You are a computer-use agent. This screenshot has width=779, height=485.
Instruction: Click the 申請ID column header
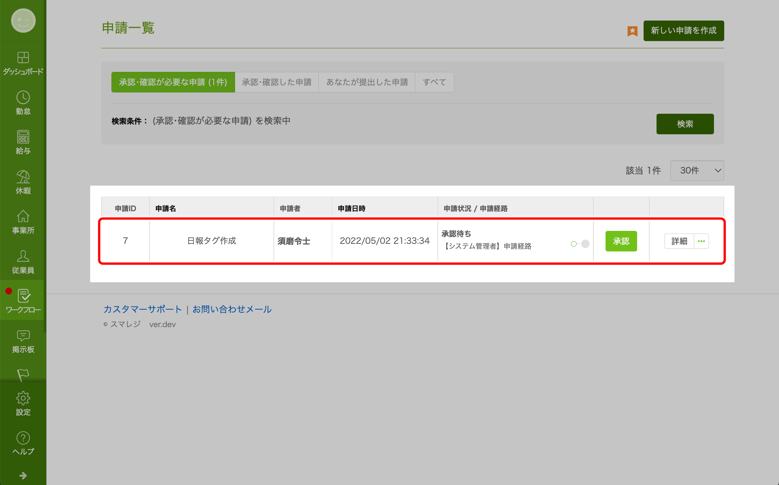pyautogui.click(x=126, y=208)
